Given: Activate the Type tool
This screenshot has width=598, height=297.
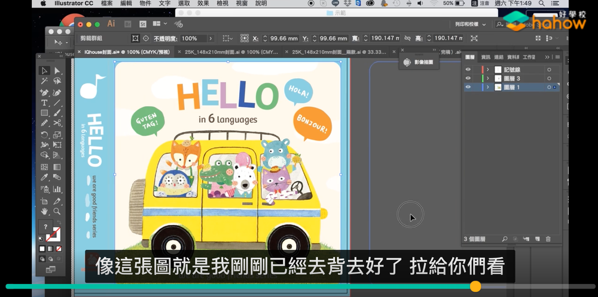Looking at the screenshot, I should [44, 103].
